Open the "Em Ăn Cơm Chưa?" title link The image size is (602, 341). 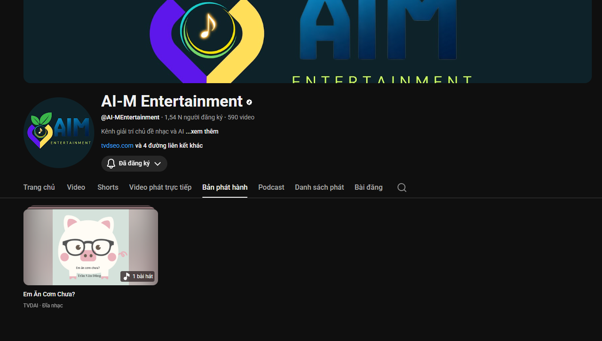[49, 294]
